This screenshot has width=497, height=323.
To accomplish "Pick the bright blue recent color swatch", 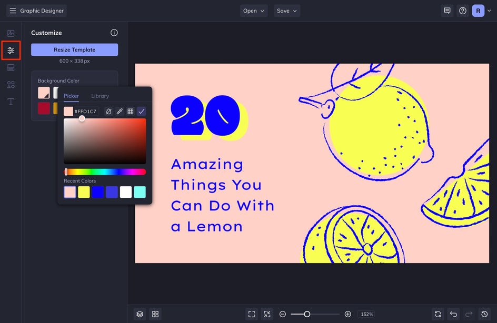I will (x=97, y=192).
